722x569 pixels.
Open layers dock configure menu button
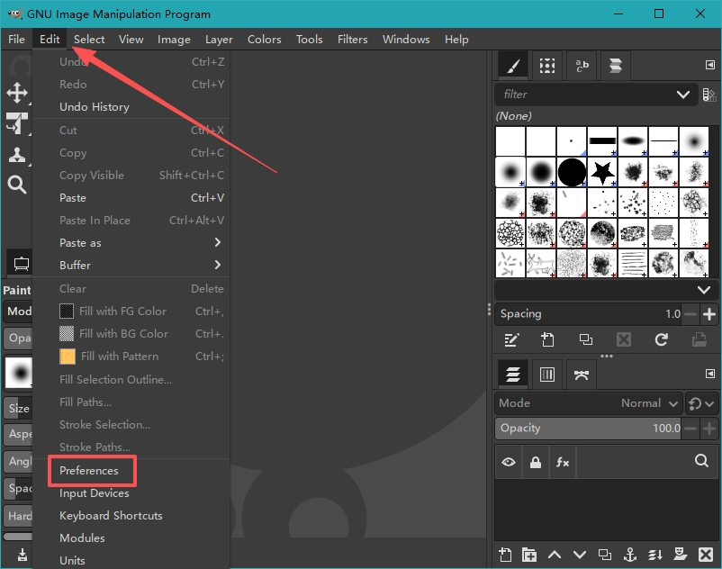709,374
